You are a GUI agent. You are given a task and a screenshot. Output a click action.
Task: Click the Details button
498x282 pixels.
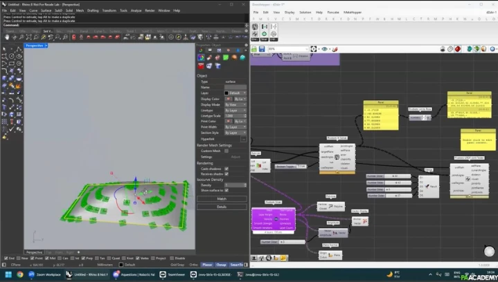[x=222, y=207]
